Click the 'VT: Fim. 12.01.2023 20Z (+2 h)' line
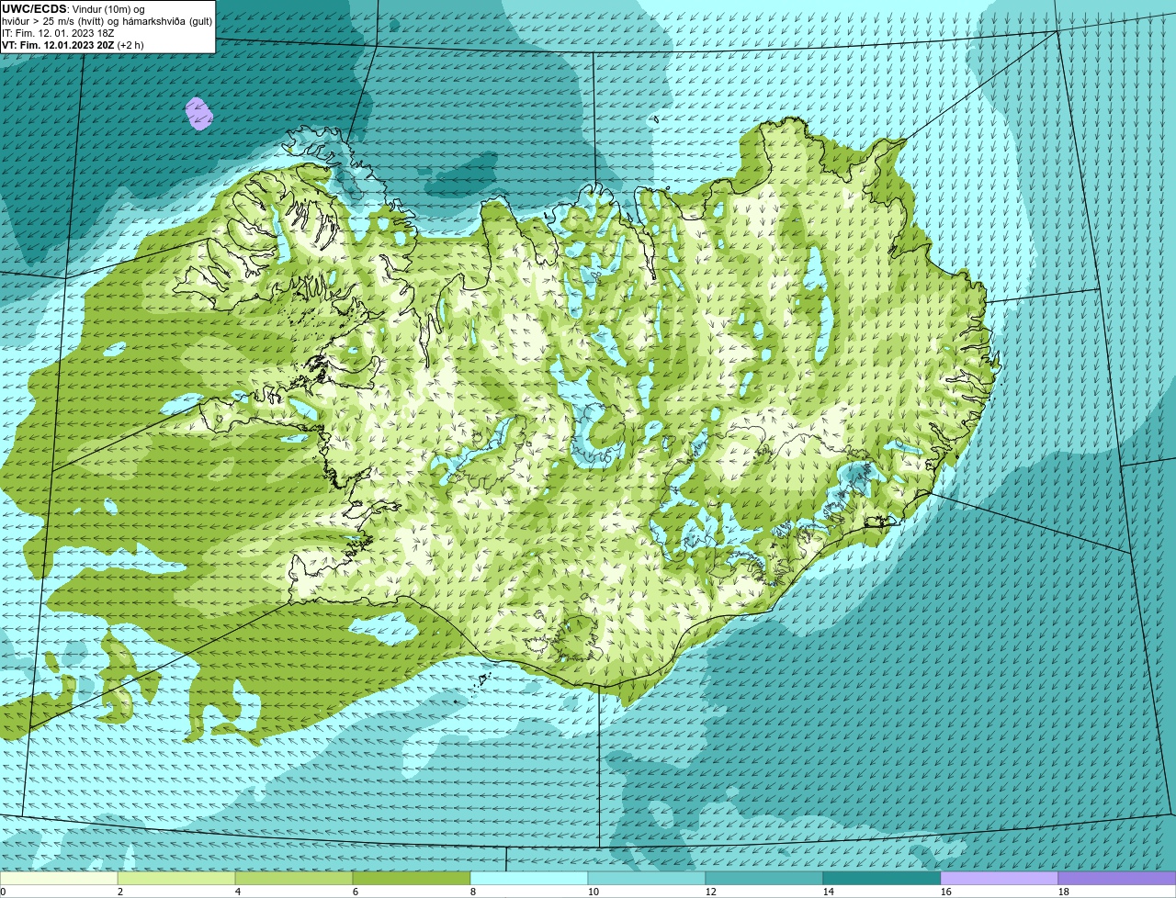The image size is (1176, 898). [73, 45]
